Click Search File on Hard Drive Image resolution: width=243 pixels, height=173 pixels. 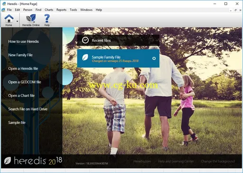tap(28, 109)
